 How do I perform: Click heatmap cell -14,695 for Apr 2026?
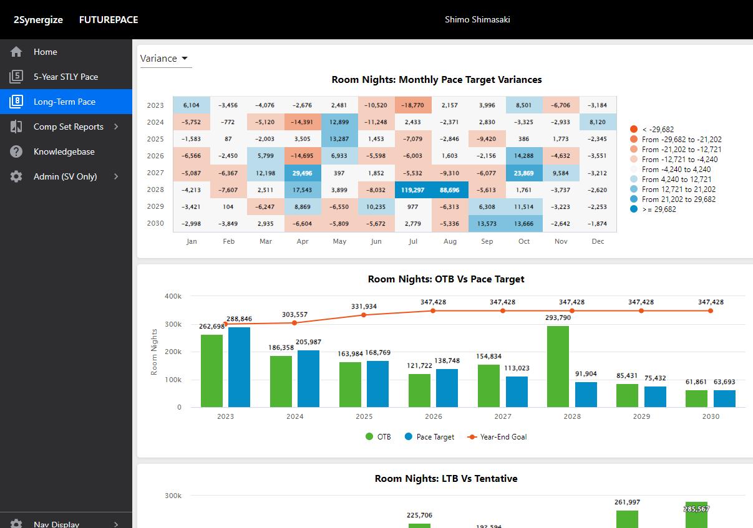click(303, 156)
